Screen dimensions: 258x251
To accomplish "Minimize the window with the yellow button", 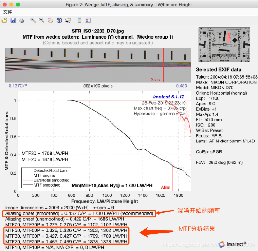I will click(11, 5).
